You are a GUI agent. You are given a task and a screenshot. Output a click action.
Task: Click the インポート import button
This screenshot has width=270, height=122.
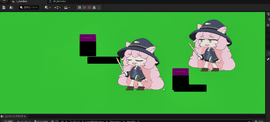[24, 121]
